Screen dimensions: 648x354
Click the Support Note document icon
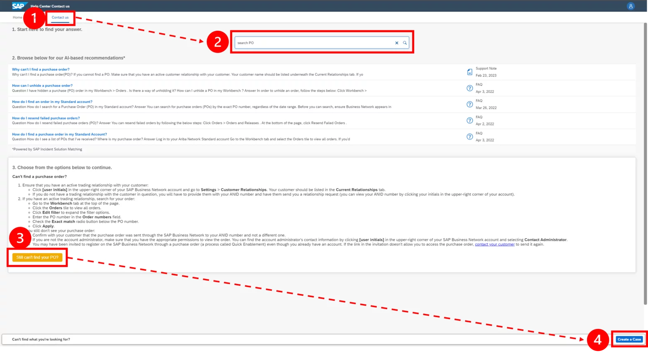[470, 72]
